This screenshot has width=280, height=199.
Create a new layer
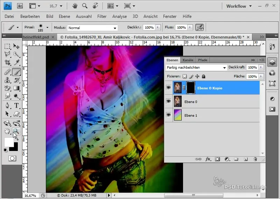tap(246, 159)
